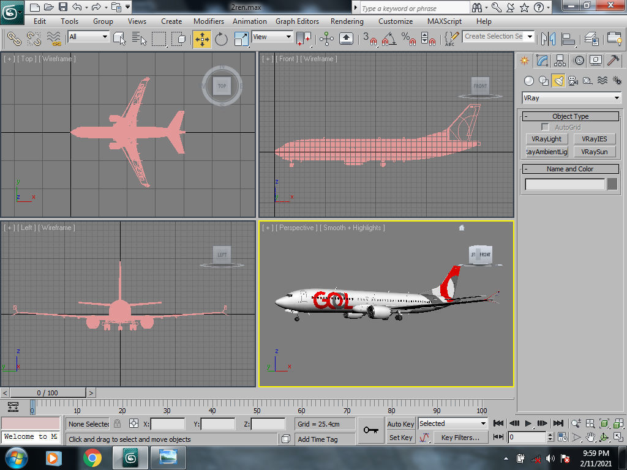Image resolution: width=627 pixels, height=470 pixels.
Task: Click the Set Key button
Action: 400,438
